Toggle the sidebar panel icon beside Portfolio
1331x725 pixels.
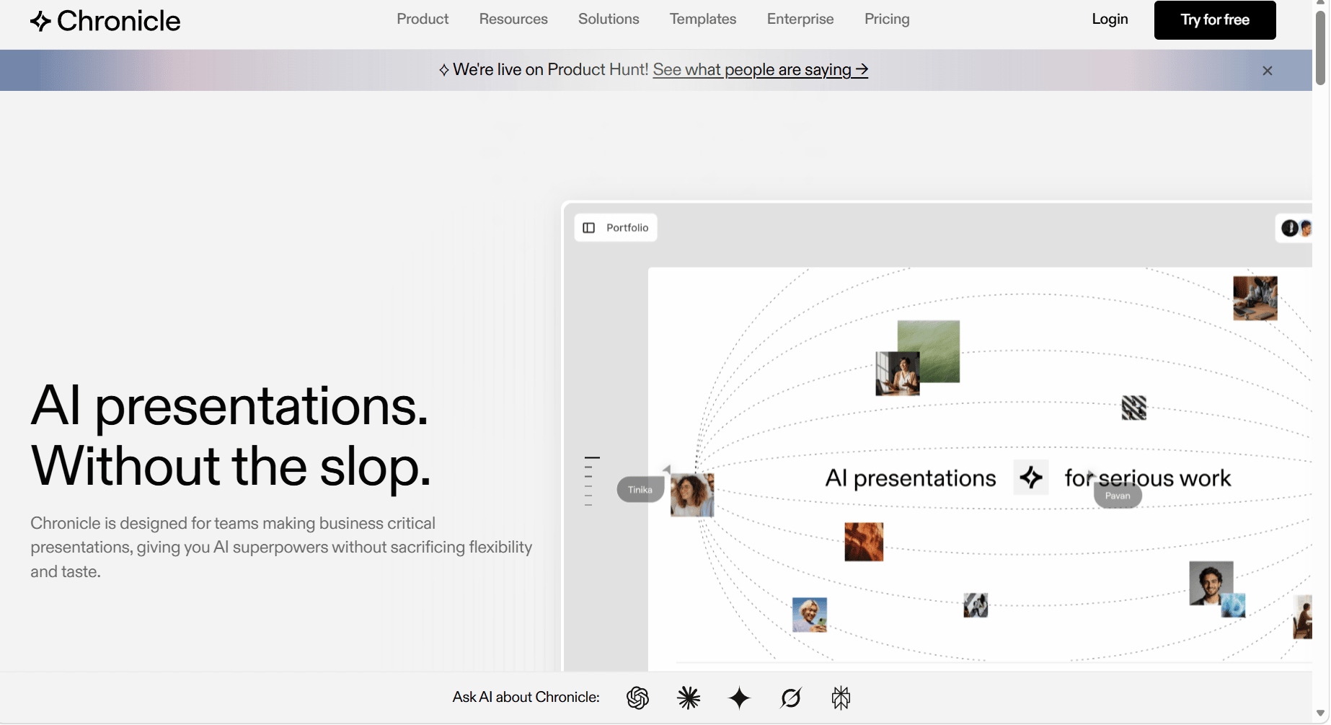coord(589,228)
